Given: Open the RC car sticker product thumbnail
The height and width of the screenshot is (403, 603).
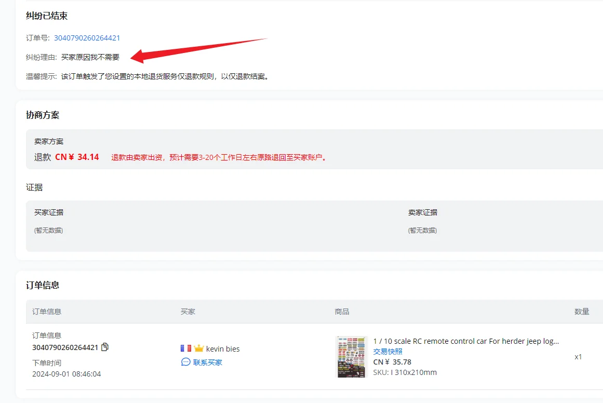Looking at the screenshot, I should pos(351,357).
